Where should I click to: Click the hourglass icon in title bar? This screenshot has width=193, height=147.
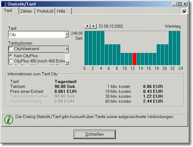pyautogui.click(x=5, y=4)
